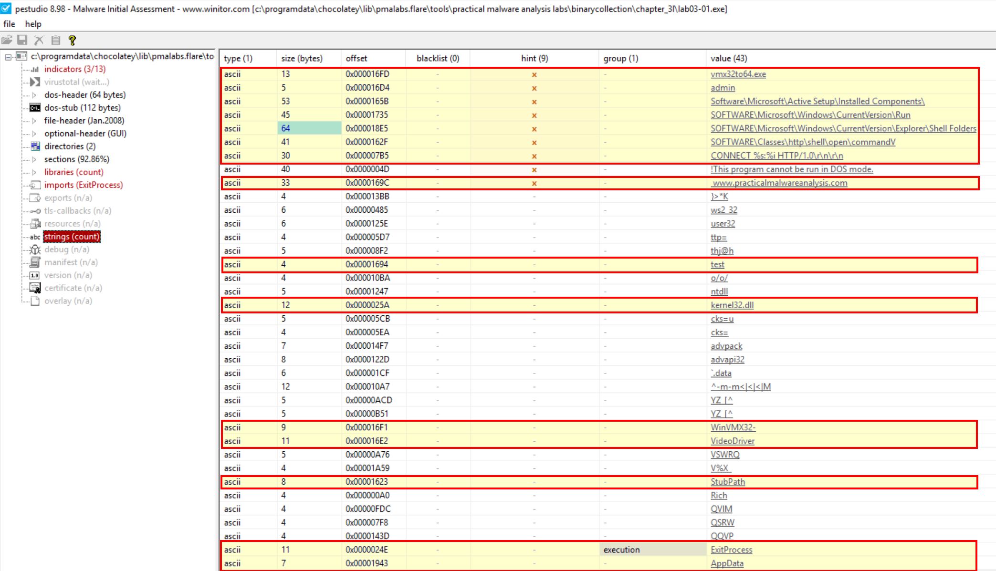Collapse the root file tree node

point(8,57)
